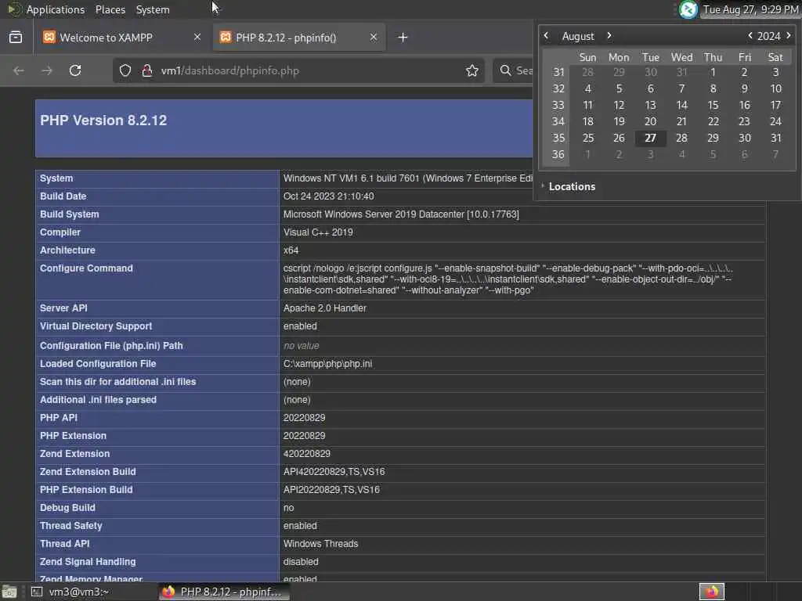The height and width of the screenshot is (601, 802).
Task: Click the Firefox icon in bottom-right panel
Action: coord(711,592)
